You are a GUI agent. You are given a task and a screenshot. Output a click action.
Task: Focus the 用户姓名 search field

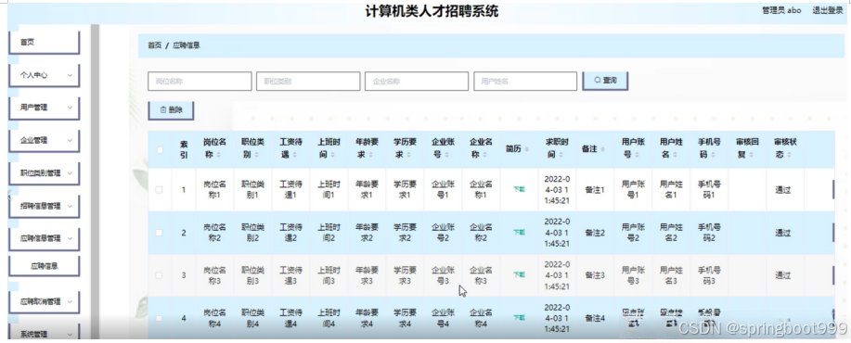pos(525,82)
